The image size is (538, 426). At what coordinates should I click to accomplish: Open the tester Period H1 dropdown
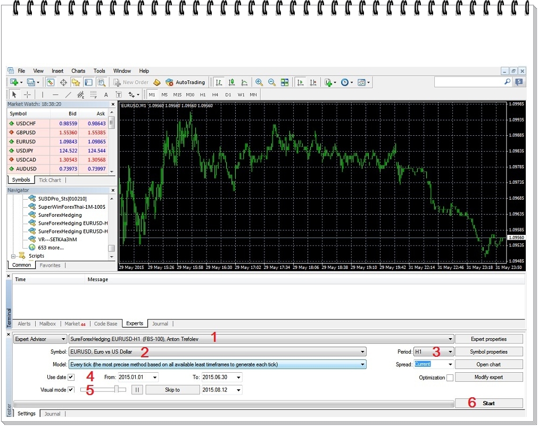click(434, 352)
